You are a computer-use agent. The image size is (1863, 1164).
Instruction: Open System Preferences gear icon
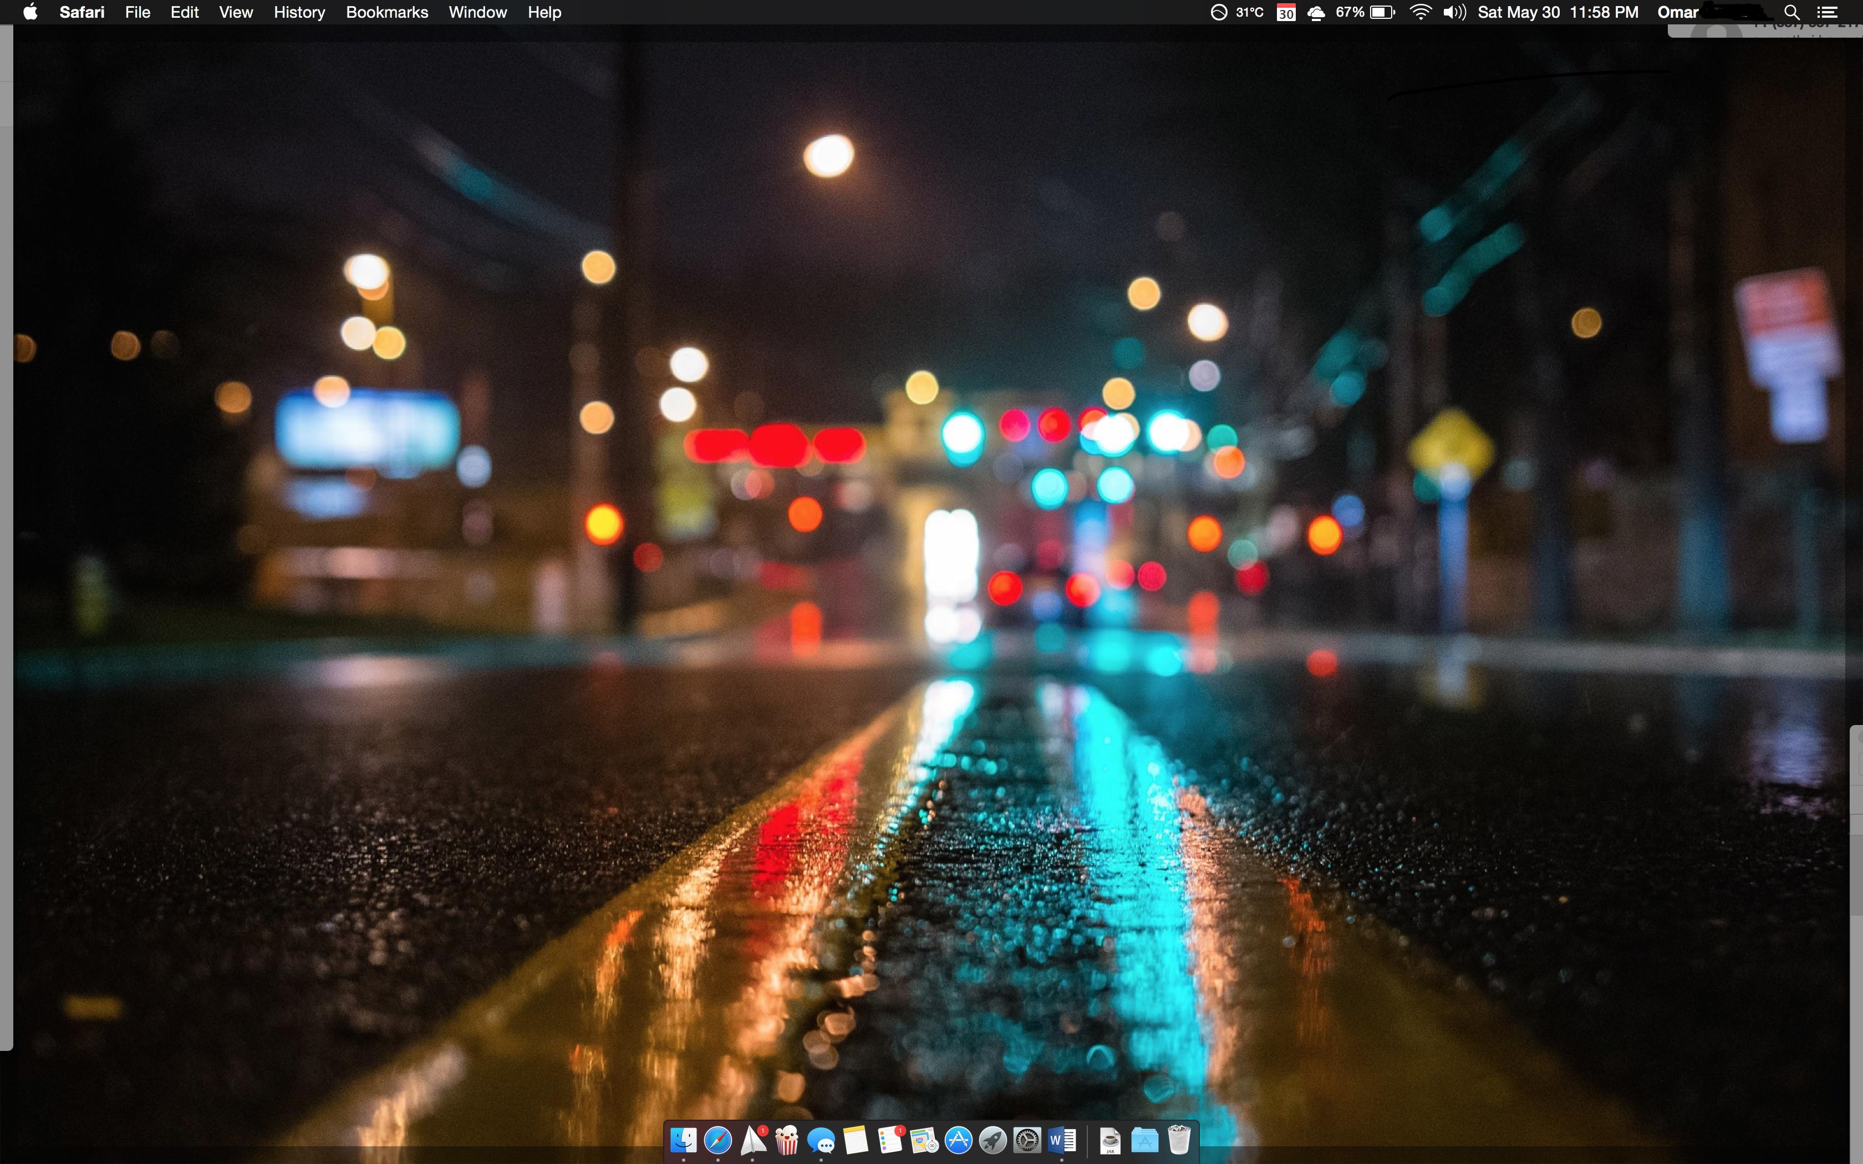coord(1027,1140)
